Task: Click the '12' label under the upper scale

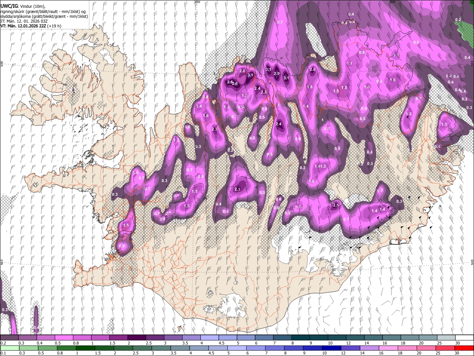Action: (348, 343)
